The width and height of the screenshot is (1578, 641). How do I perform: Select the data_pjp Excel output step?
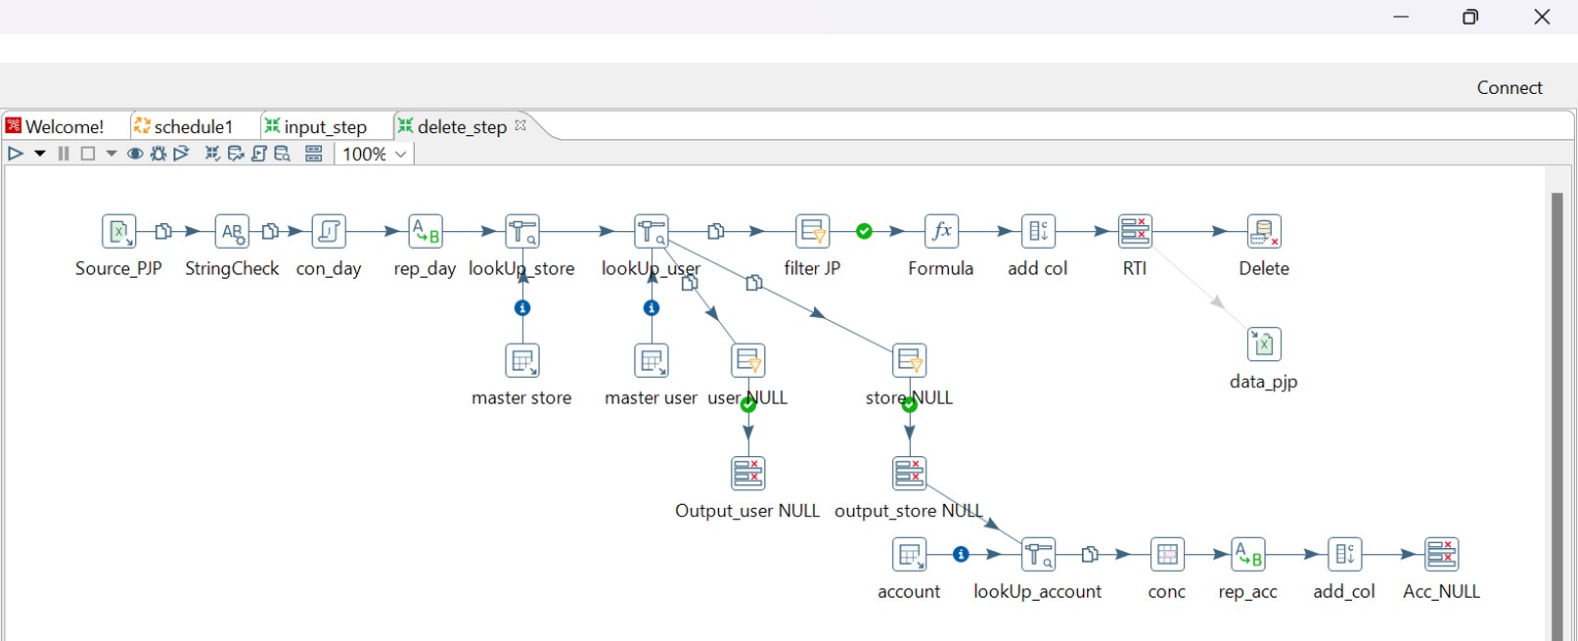(x=1264, y=344)
